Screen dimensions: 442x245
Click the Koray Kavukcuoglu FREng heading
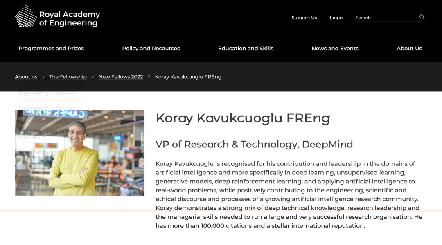(x=243, y=118)
